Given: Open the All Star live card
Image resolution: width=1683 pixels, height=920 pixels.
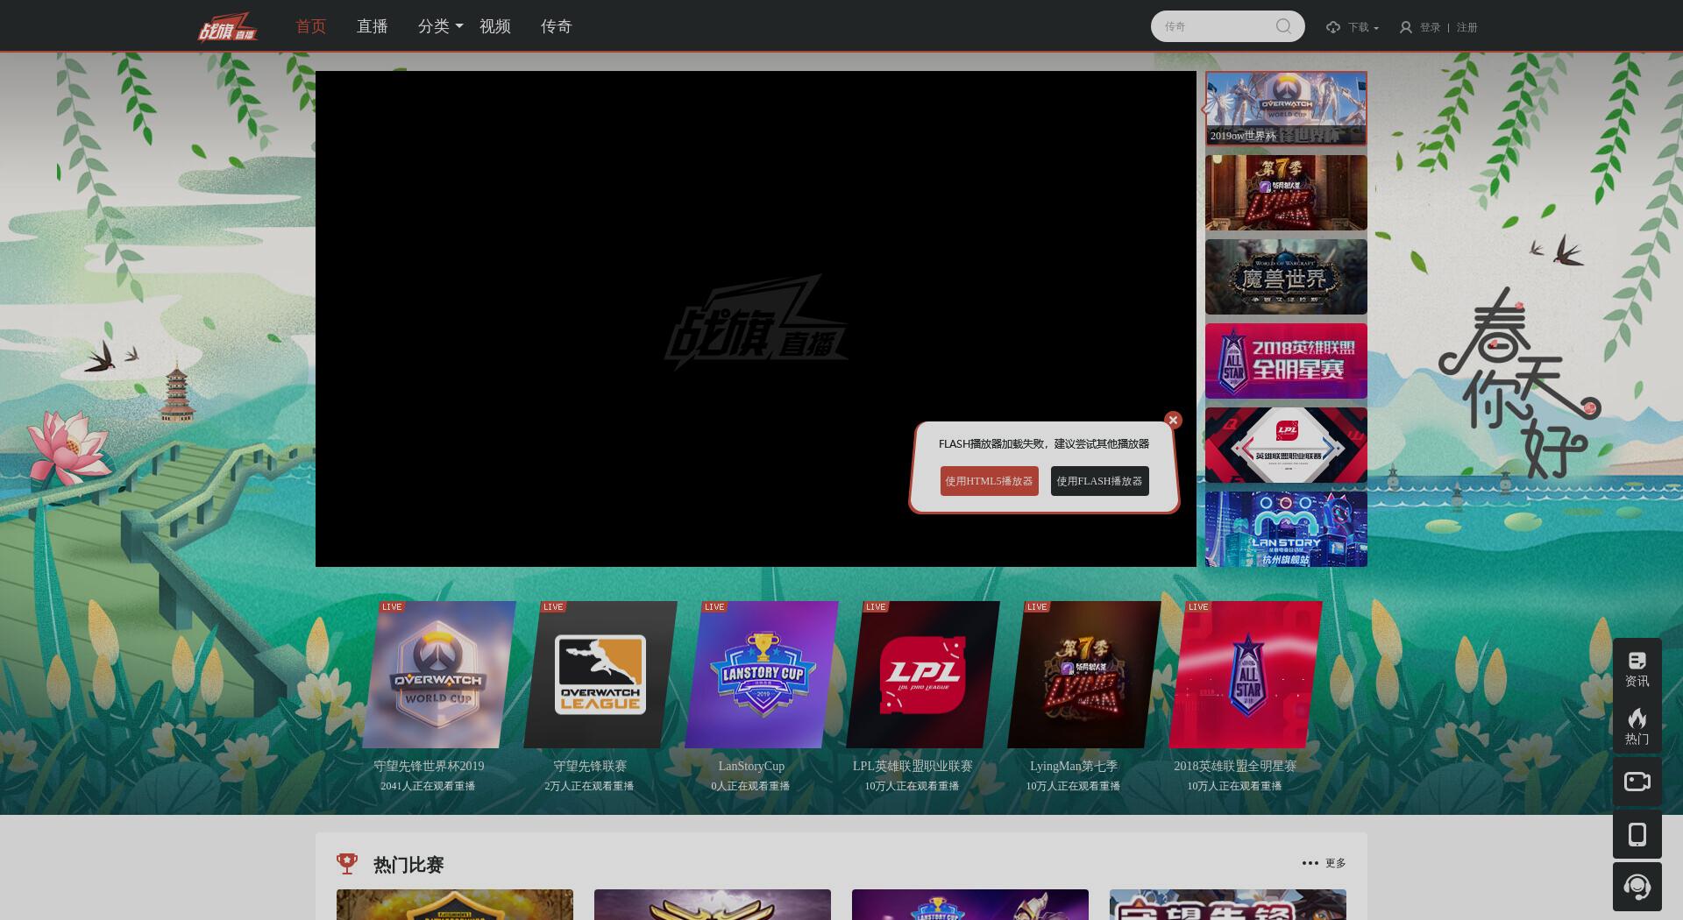Looking at the screenshot, I should tap(1246, 675).
